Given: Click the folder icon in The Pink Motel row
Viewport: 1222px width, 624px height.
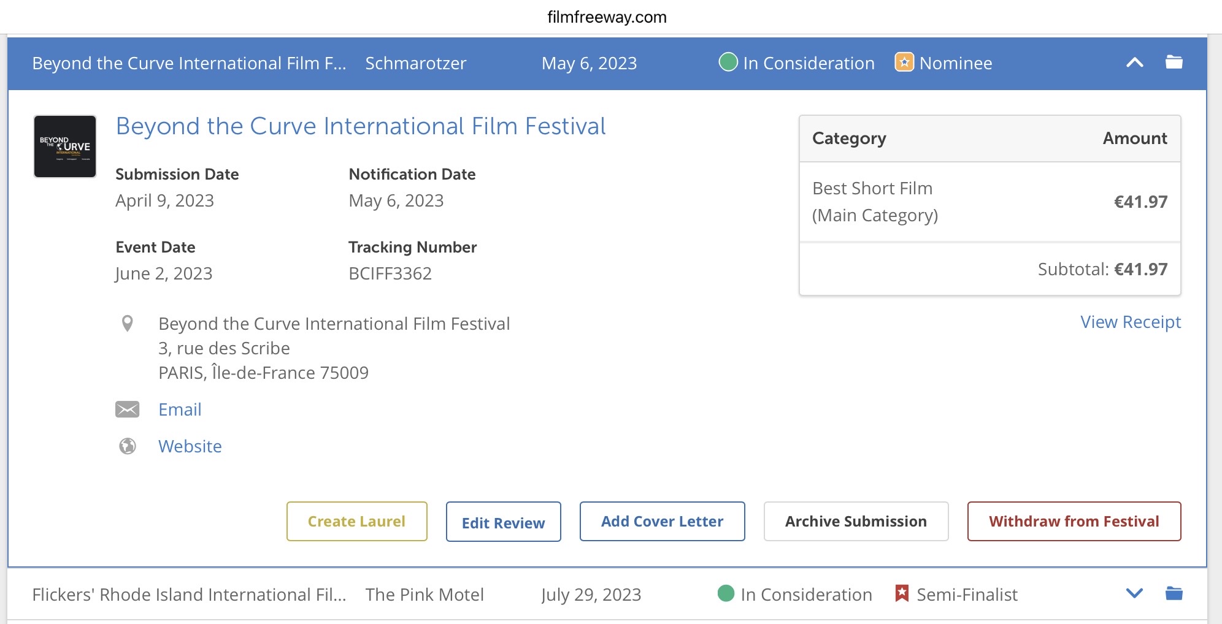Looking at the screenshot, I should tap(1174, 593).
